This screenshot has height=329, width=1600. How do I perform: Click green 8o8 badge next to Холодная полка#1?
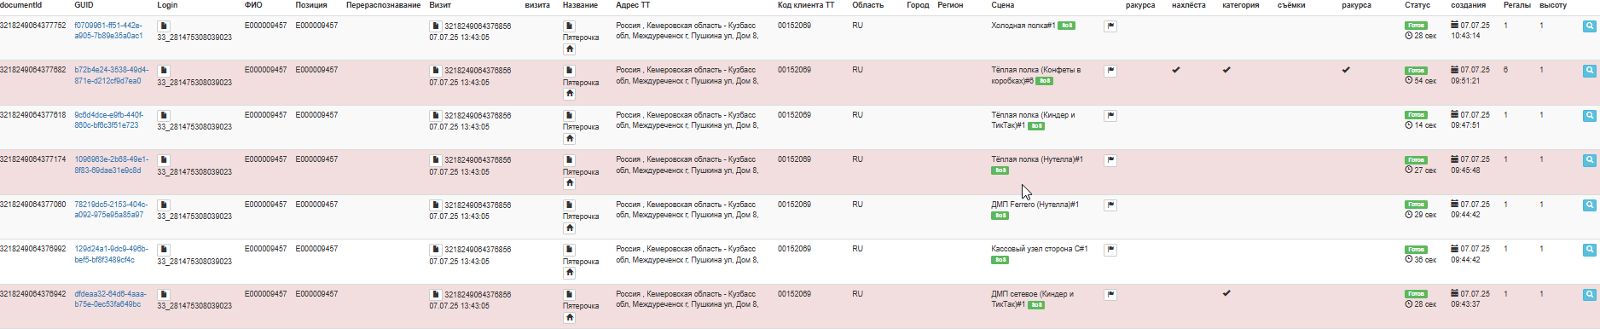click(1066, 26)
